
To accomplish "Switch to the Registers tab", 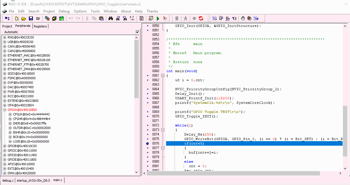I will pyautogui.click(x=40, y=26).
